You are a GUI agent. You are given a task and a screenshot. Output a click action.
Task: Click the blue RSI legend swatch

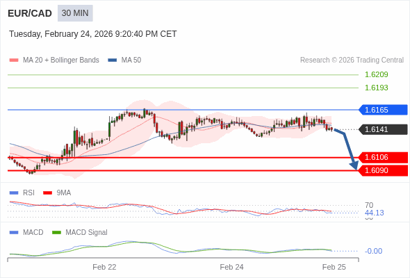(14, 193)
